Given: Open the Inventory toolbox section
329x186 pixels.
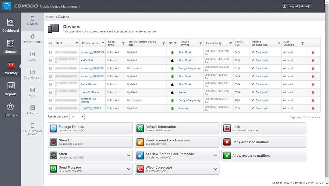Looking at the screenshot, I should point(10,68).
